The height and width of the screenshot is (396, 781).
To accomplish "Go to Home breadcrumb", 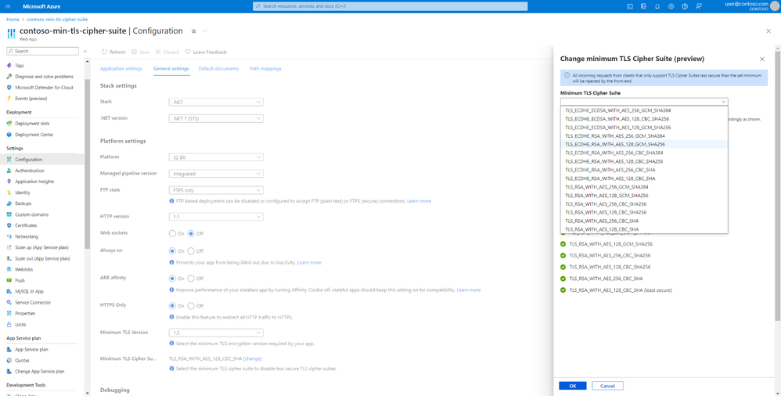I will (x=13, y=20).
